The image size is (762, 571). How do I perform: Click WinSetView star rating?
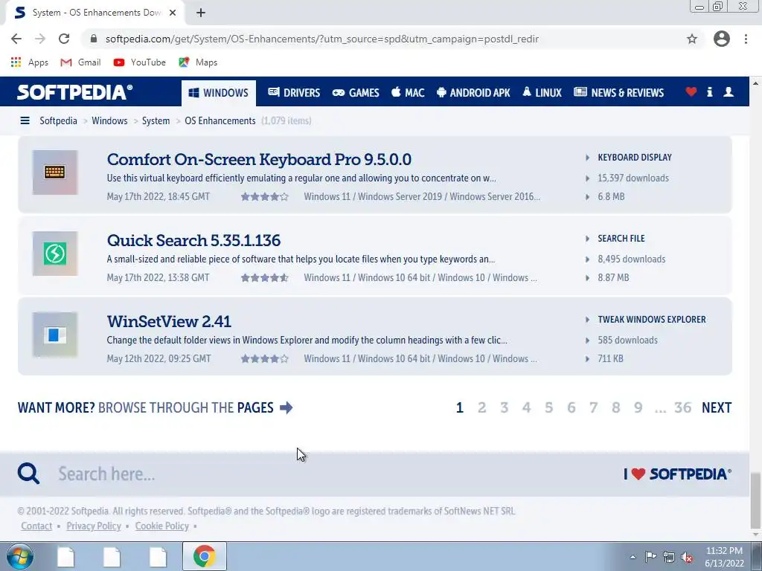pos(265,359)
